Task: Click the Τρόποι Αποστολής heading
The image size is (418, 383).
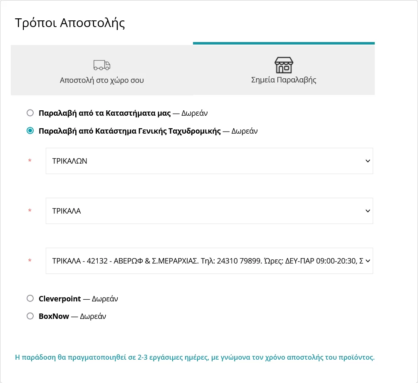Action: 70,23
